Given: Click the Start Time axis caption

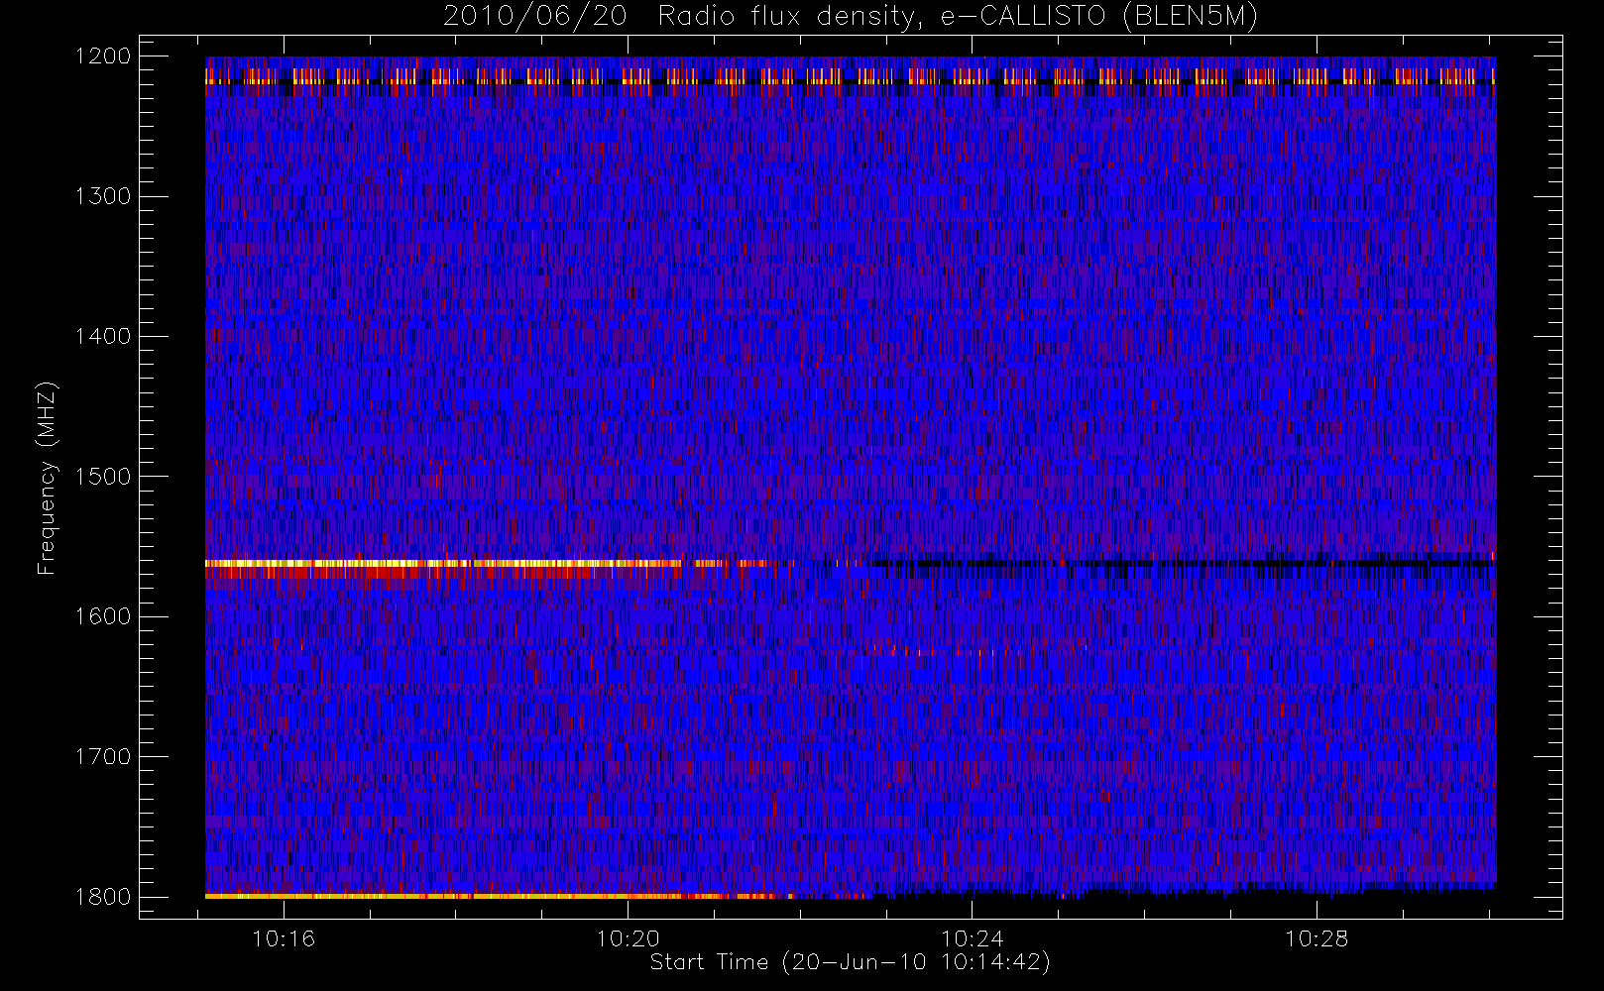Looking at the screenshot, I should (850, 962).
